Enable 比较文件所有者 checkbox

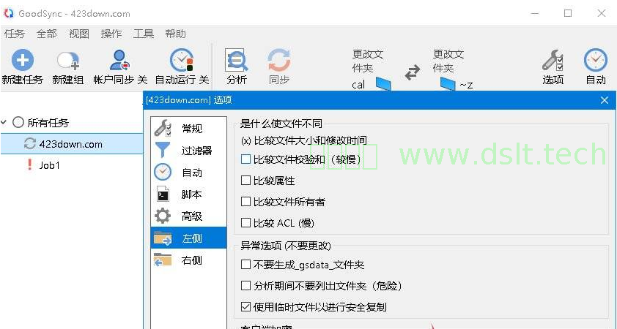[246, 201]
